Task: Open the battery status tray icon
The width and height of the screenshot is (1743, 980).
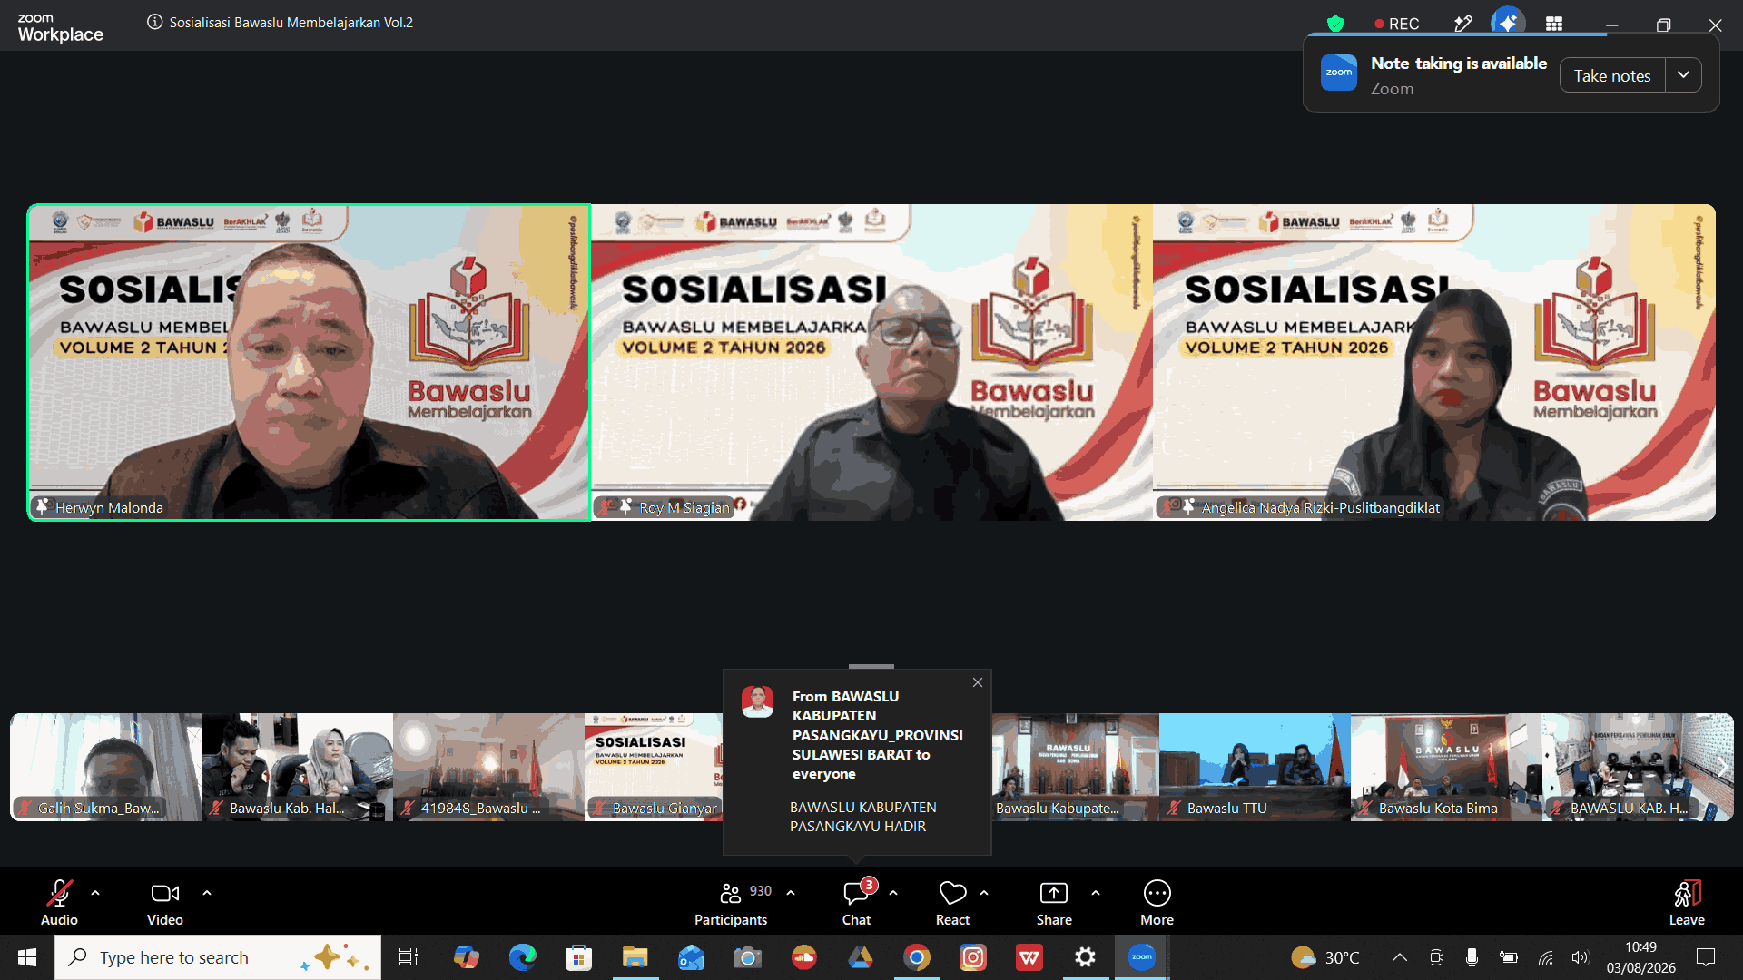Action: [x=1509, y=957]
